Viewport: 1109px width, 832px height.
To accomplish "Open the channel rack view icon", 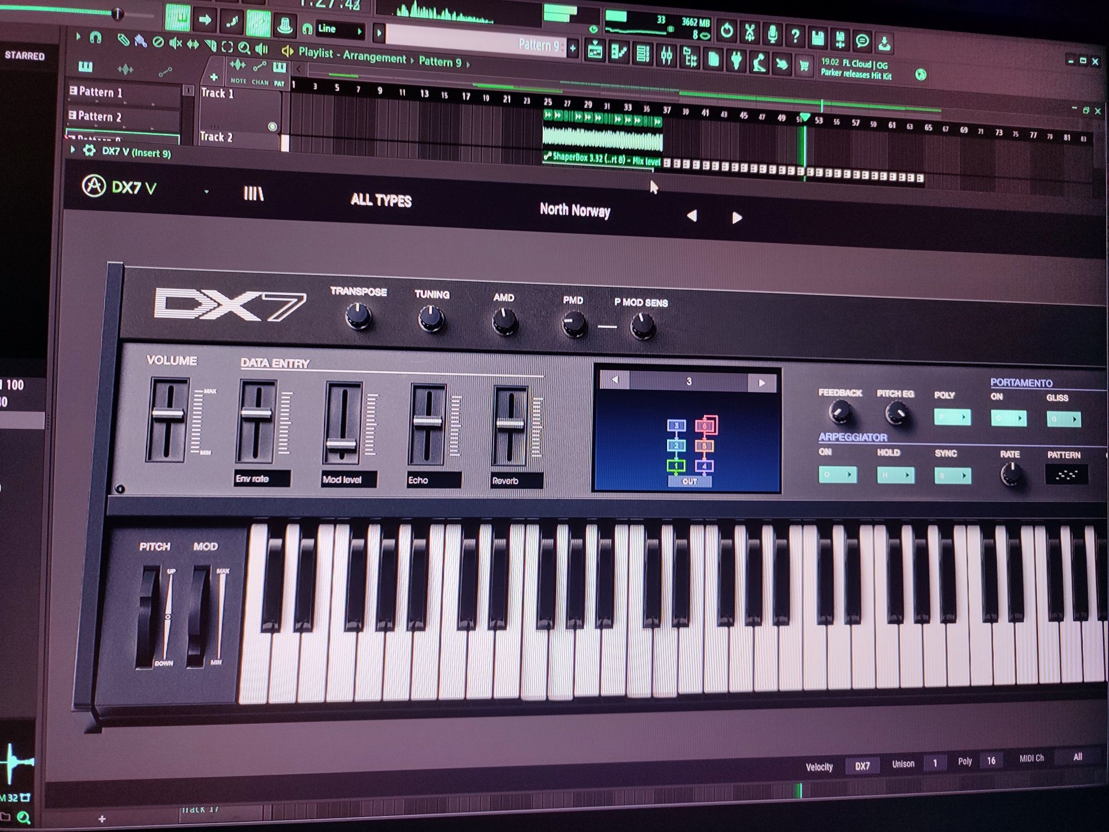I will click(643, 54).
